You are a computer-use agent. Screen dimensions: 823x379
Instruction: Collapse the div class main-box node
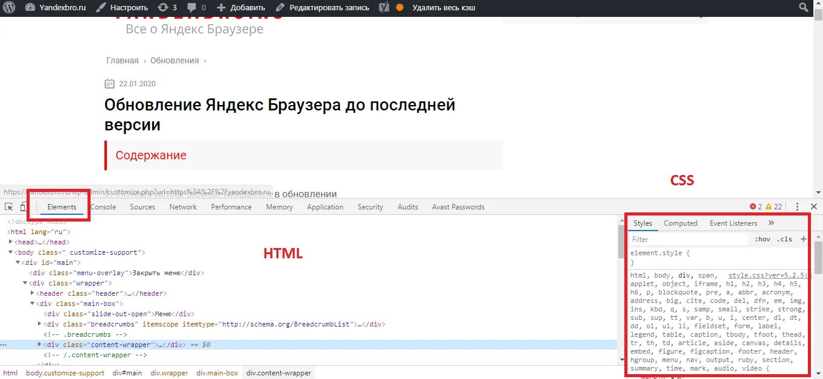pyautogui.click(x=33, y=304)
